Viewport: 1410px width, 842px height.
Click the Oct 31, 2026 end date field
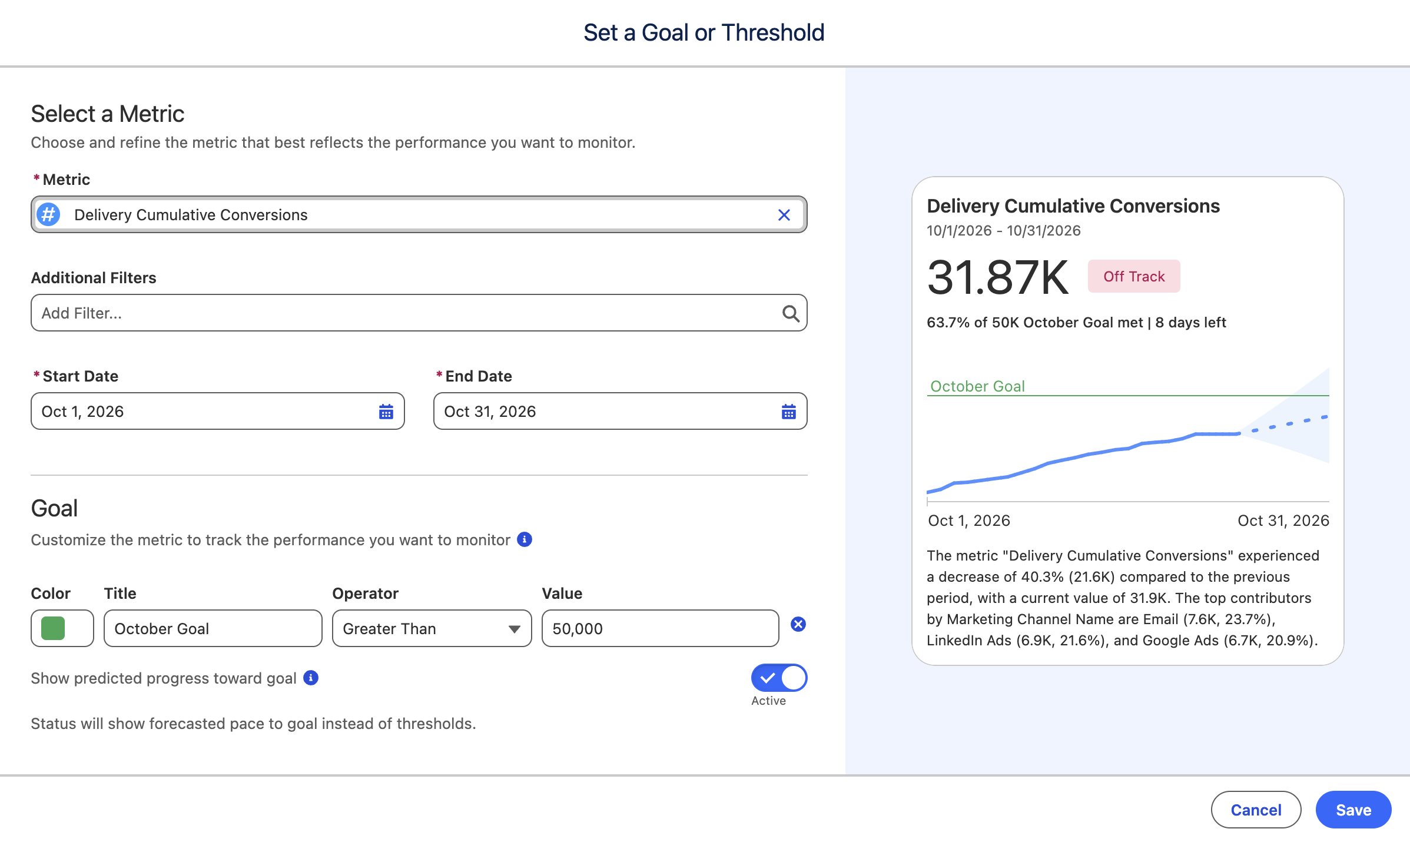pyautogui.click(x=620, y=411)
